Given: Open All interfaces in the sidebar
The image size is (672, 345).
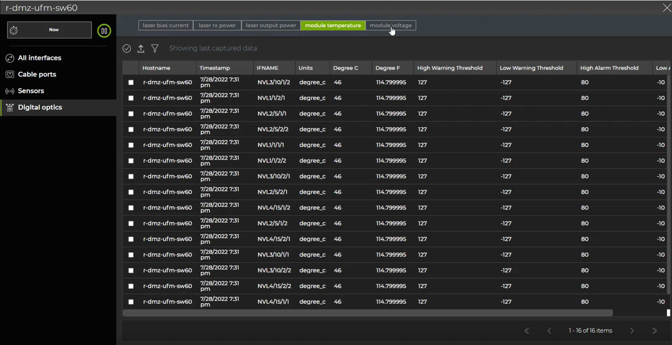Looking at the screenshot, I should (x=39, y=58).
